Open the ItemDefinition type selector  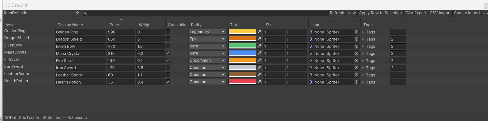38,13
